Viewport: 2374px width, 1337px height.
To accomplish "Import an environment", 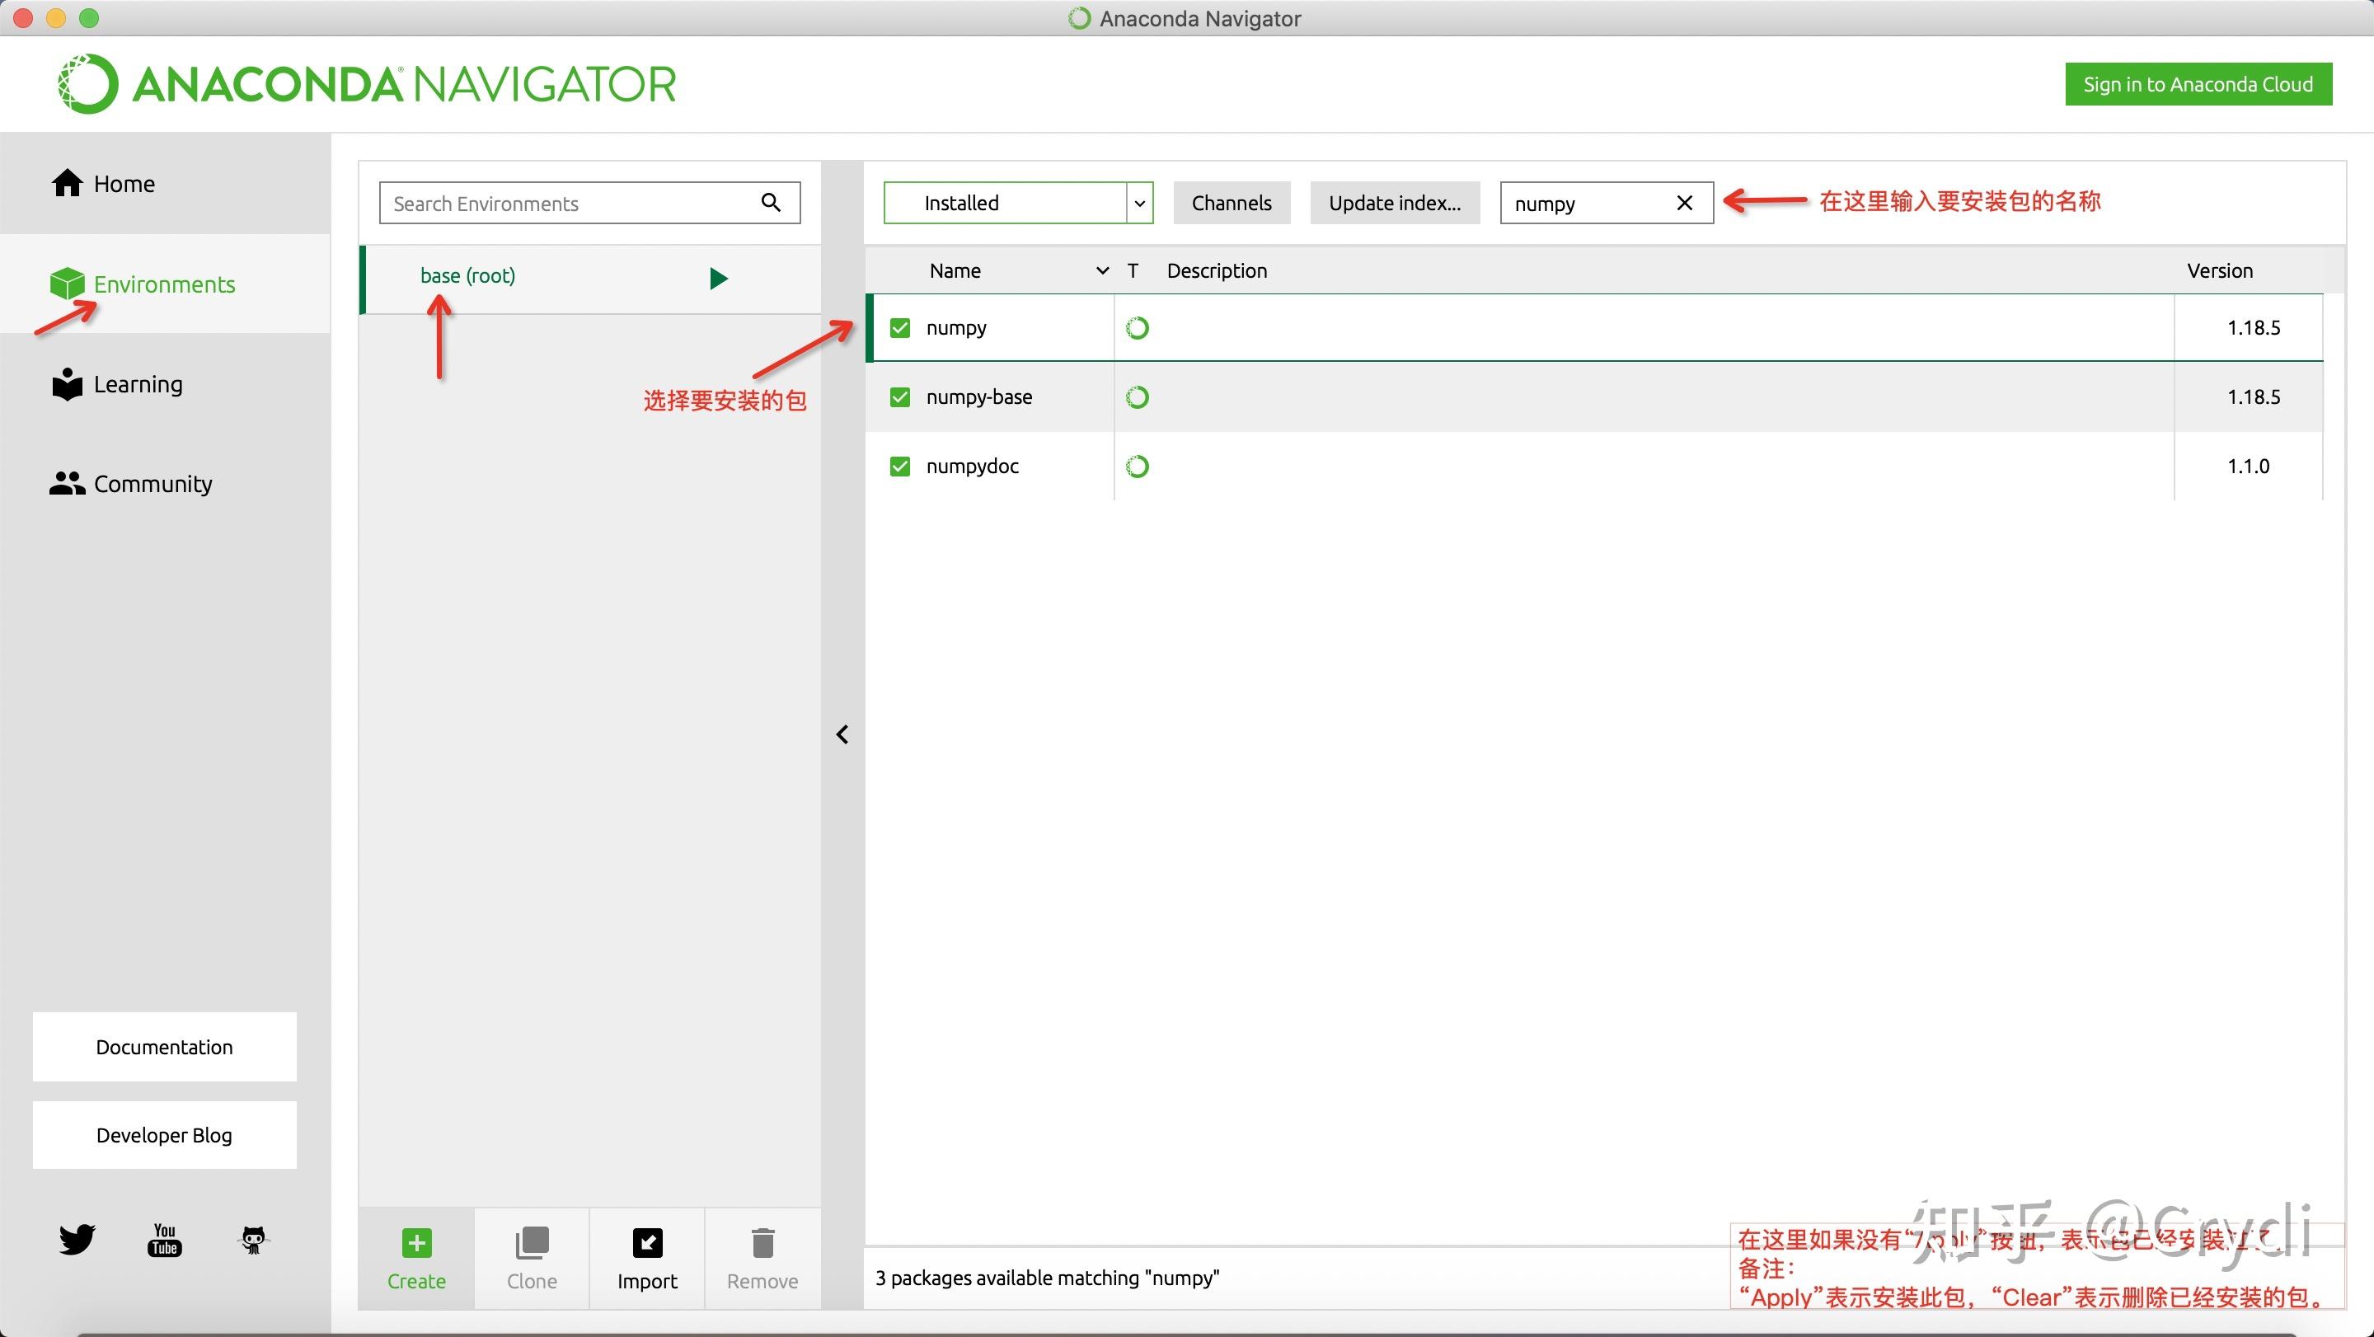I will click(x=647, y=1259).
